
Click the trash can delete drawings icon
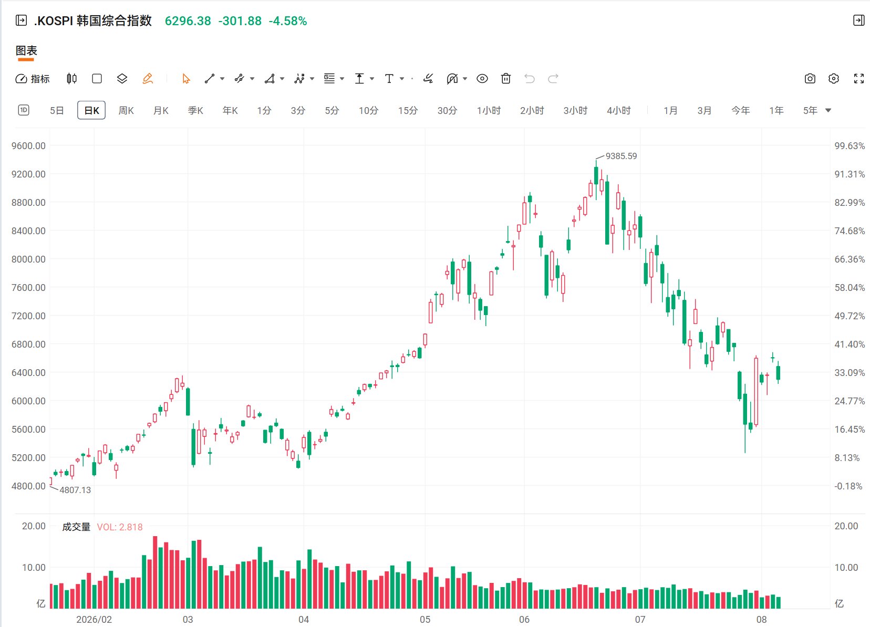(506, 79)
